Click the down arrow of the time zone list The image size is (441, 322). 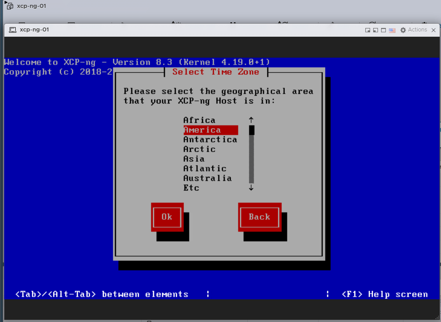251,188
